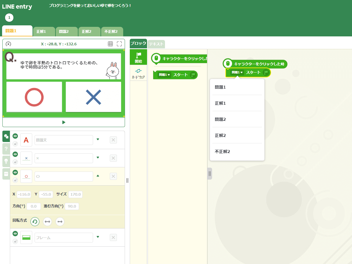
Task: Switch to the 問題1 scene tab
Action: coord(17,31)
